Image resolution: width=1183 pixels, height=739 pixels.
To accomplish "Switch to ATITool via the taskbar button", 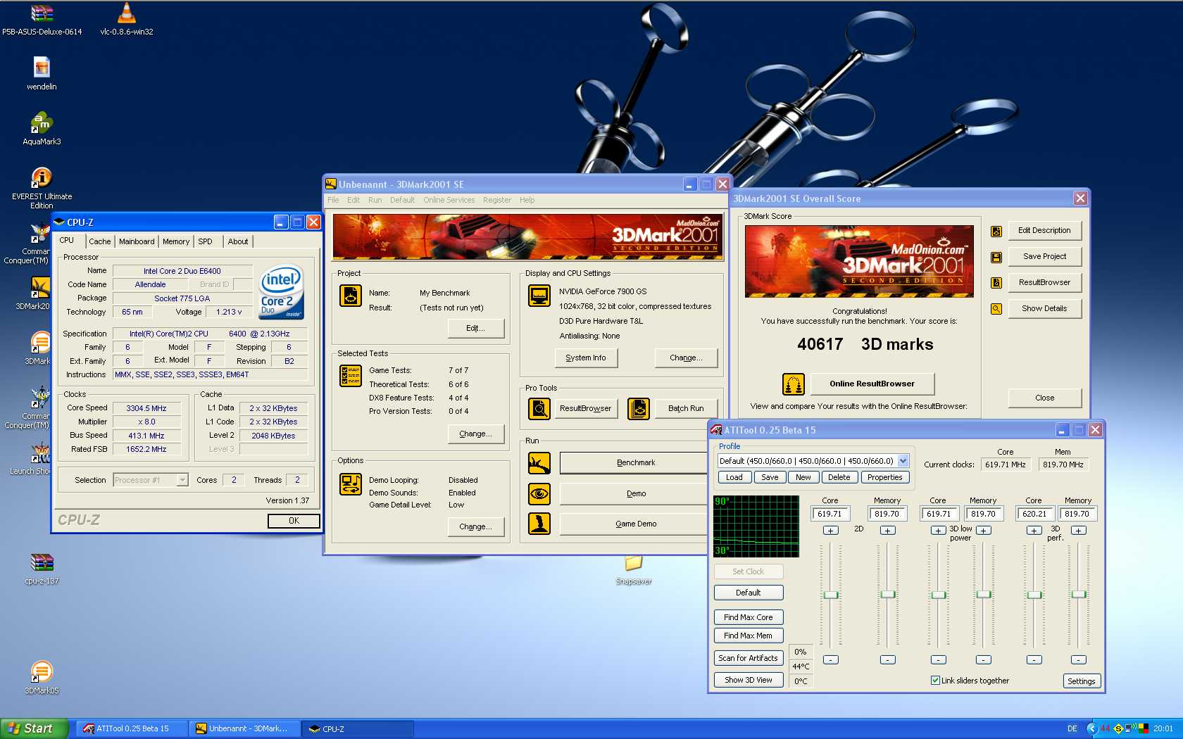I will tap(132, 728).
